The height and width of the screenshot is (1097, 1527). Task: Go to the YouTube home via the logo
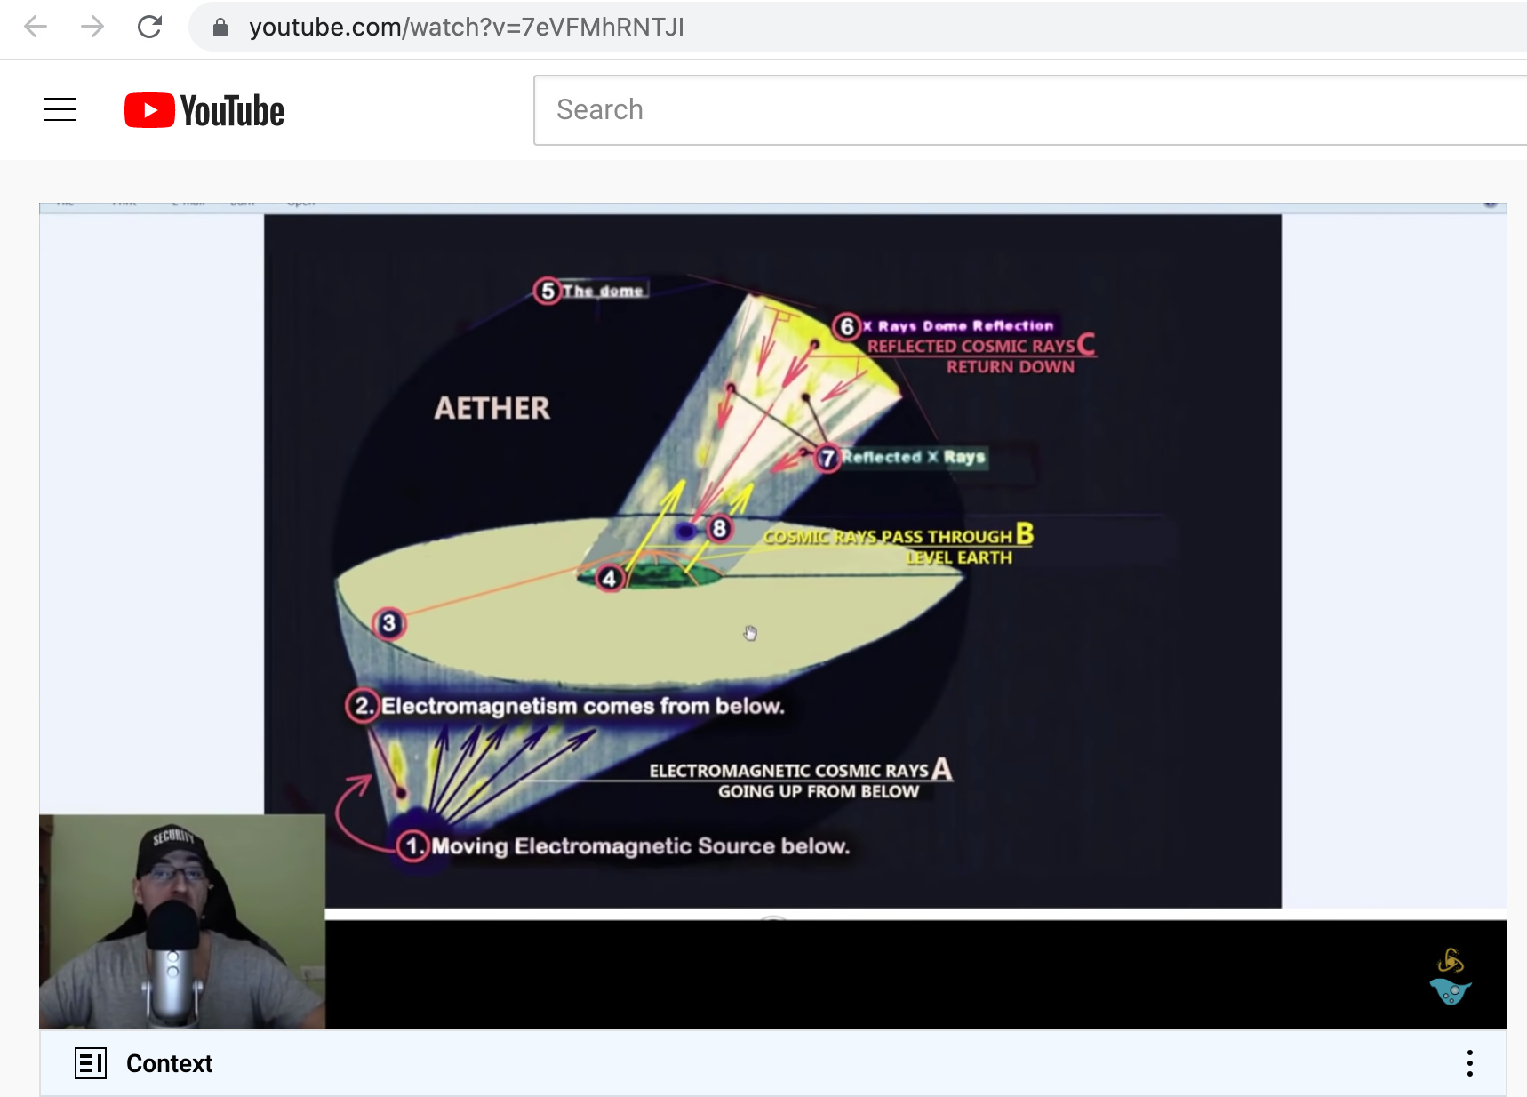click(x=204, y=110)
